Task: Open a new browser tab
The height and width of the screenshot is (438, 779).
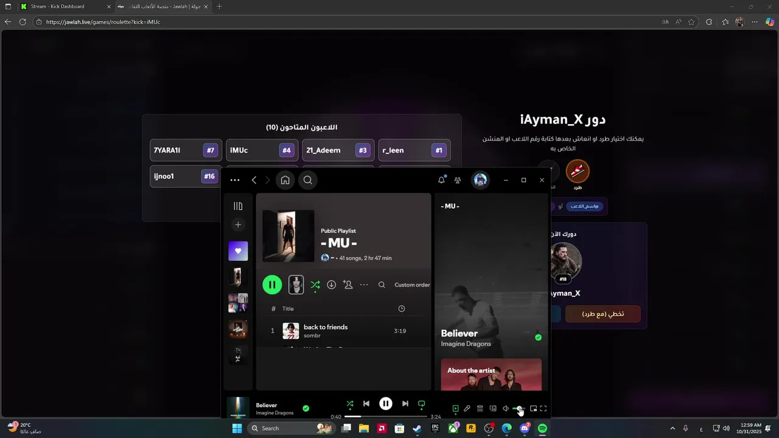Action: pos(219,7)
